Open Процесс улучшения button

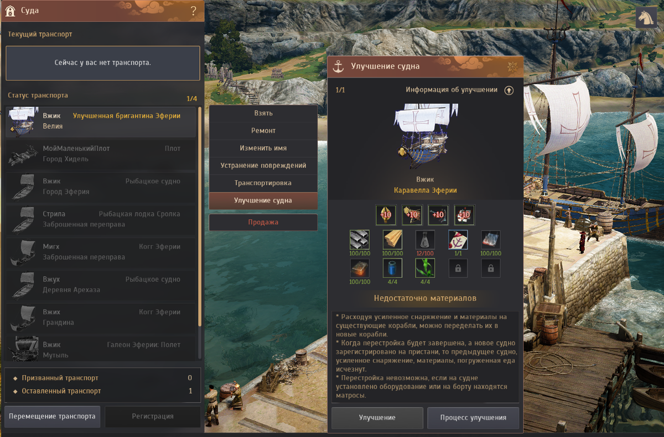coord(473,418)
